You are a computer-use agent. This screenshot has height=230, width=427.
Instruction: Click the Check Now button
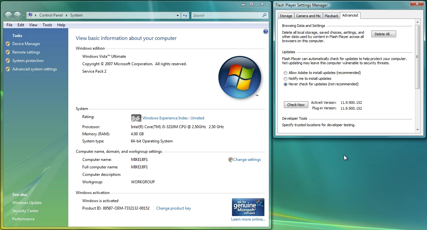[296, 105]
